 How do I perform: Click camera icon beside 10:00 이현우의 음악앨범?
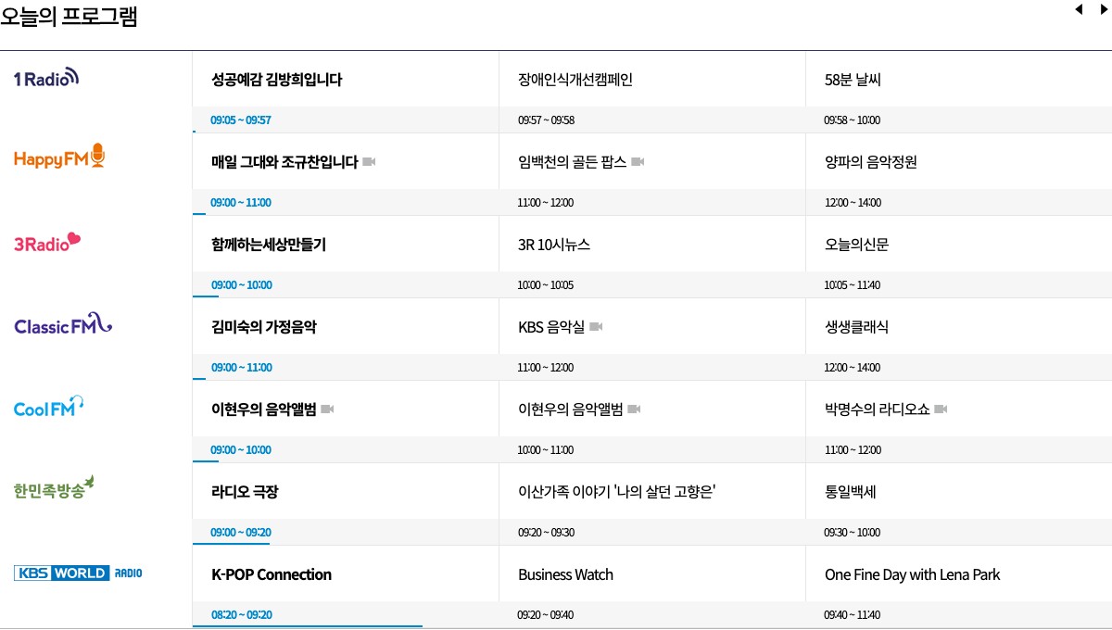[634, 409]
